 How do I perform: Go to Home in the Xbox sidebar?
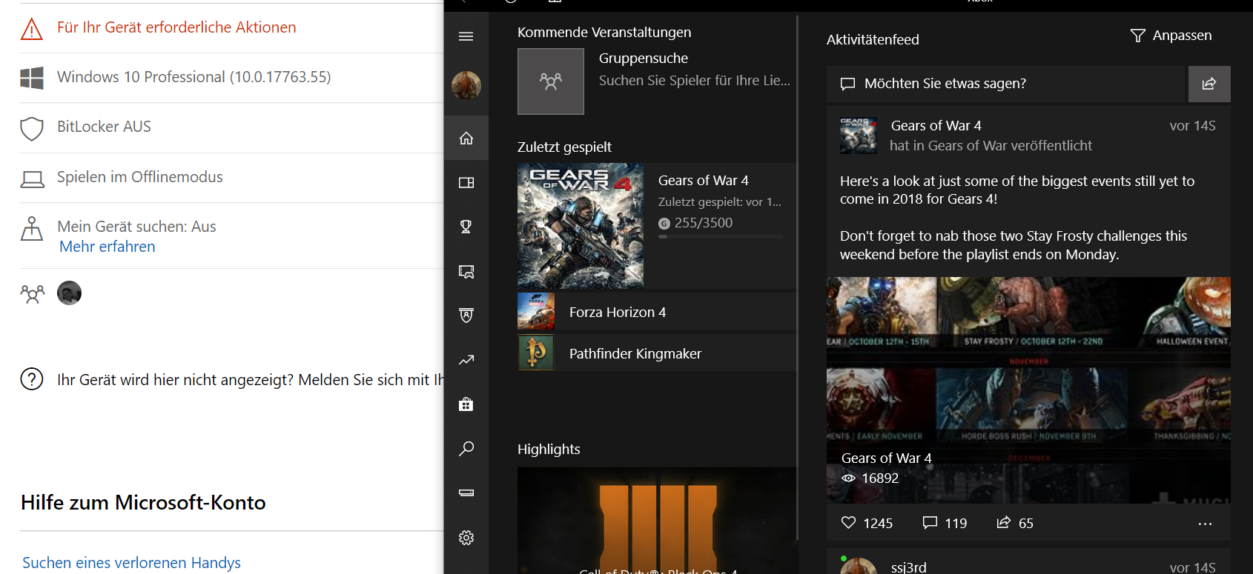pos(466,138)
